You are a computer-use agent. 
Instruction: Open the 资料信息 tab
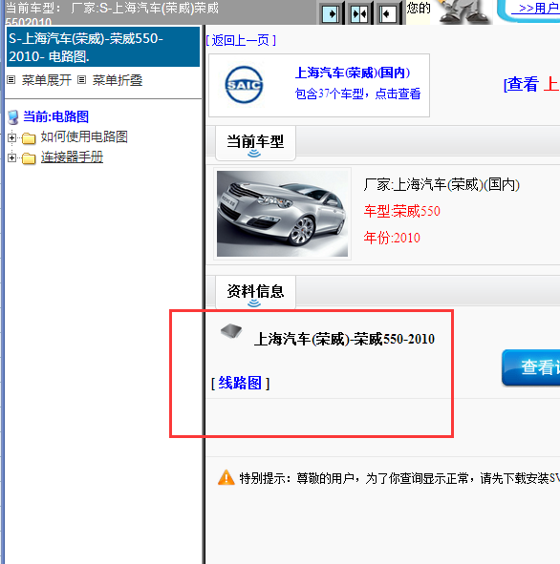[x=255, y=292]
